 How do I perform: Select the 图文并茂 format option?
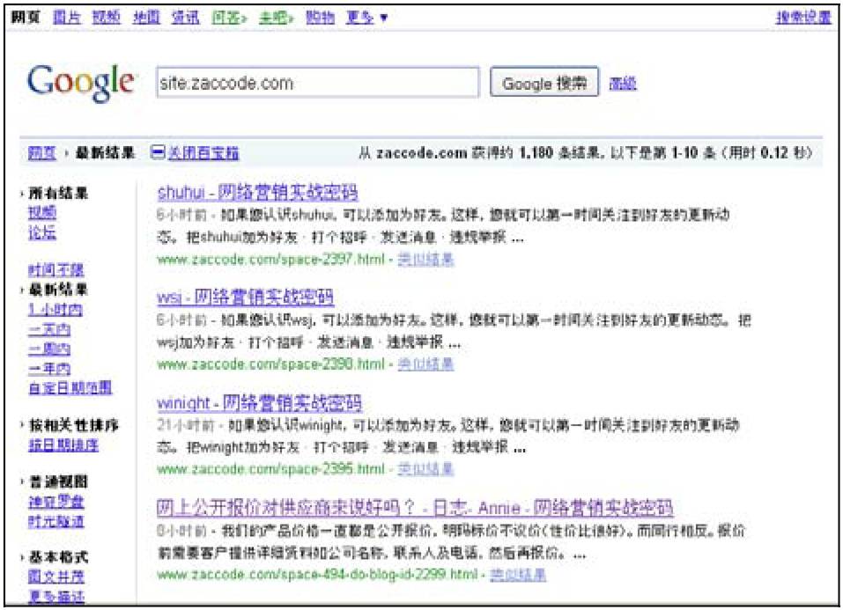(x=55, y=577)
